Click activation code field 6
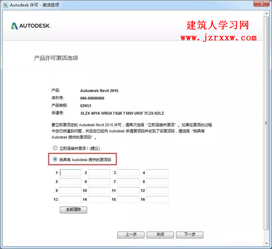 [99, 182]
